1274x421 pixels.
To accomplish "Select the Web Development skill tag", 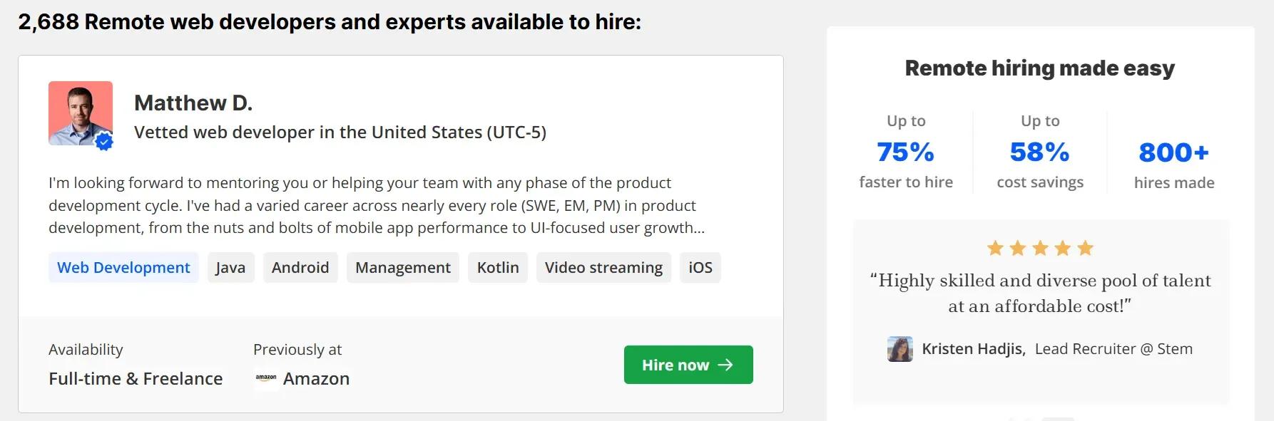I will point(123,267).
